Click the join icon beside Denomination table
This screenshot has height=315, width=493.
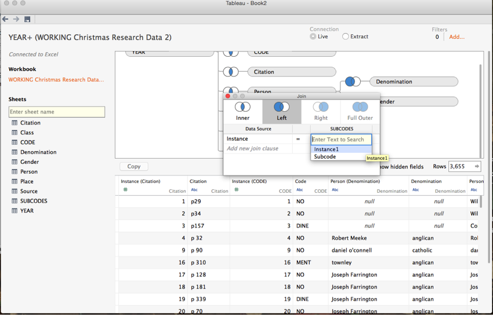pos(353,82)
